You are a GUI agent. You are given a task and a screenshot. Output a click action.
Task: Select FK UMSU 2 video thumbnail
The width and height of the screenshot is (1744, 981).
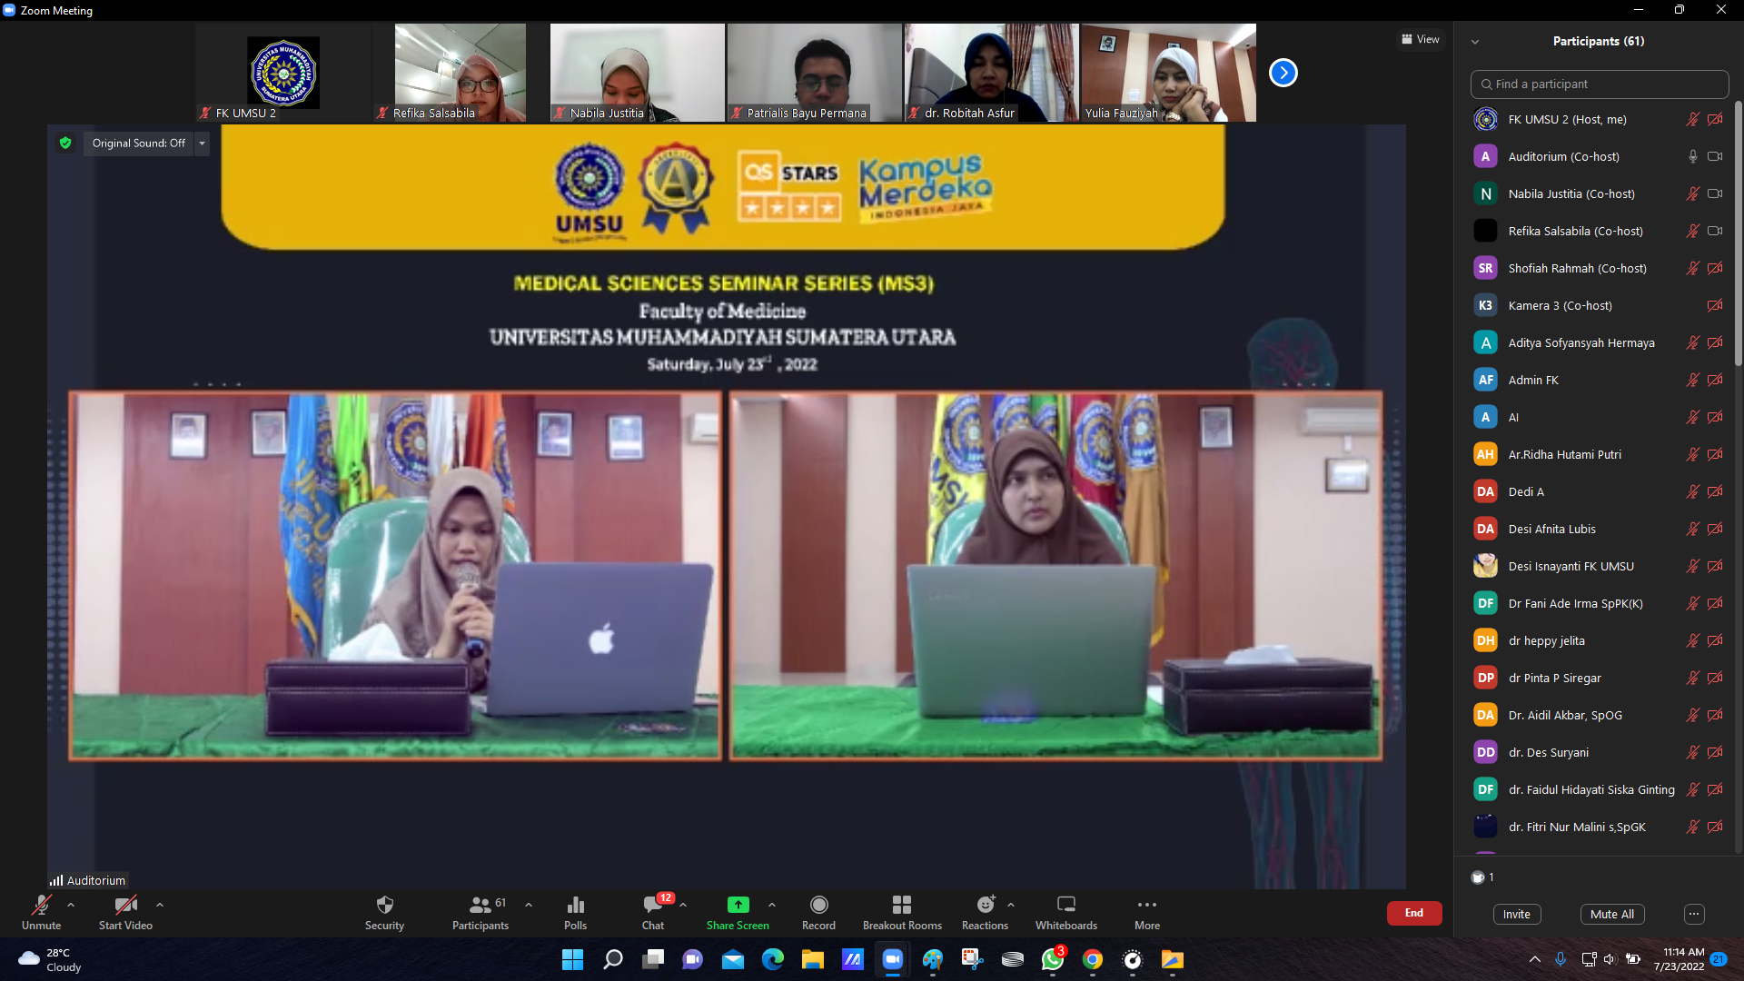[x=283, y=73]
